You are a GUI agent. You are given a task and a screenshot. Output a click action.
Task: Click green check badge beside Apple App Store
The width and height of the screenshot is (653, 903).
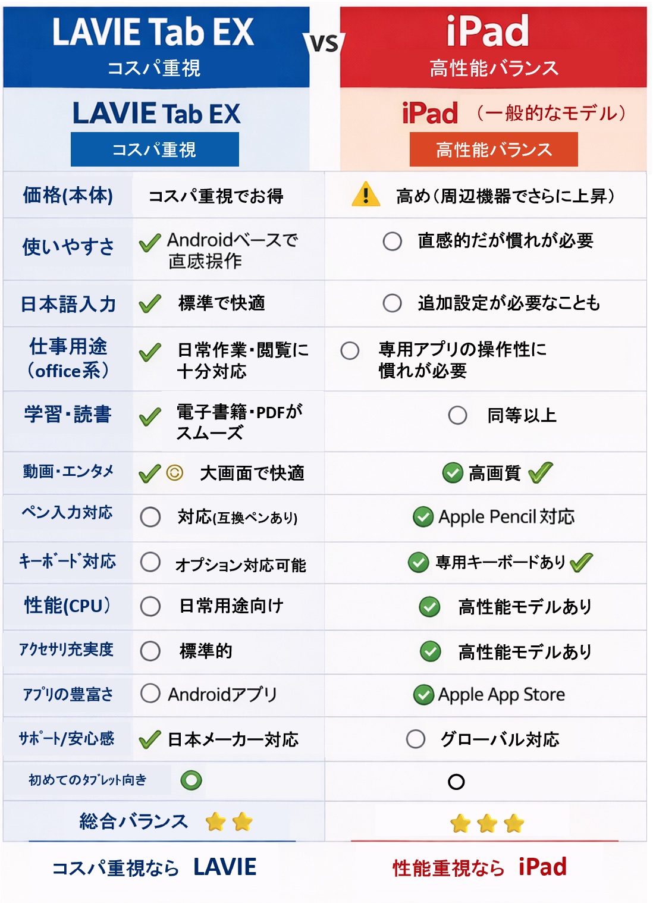click(x=423, y=694)
